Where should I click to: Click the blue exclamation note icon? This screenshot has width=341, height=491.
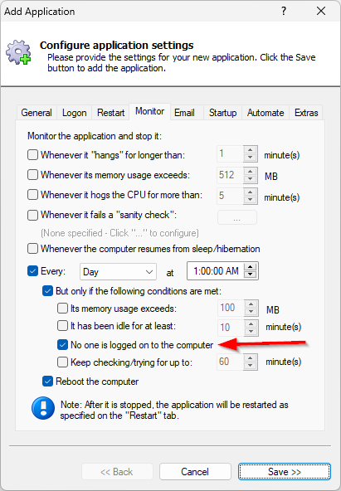coord(43,408)
